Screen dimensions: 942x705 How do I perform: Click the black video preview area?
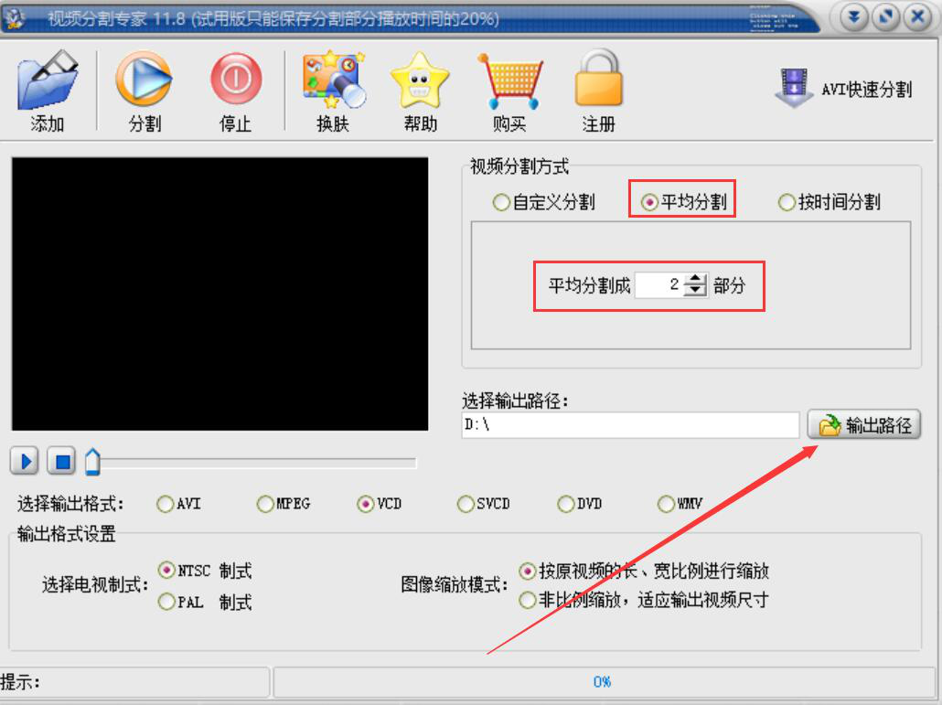219,294
